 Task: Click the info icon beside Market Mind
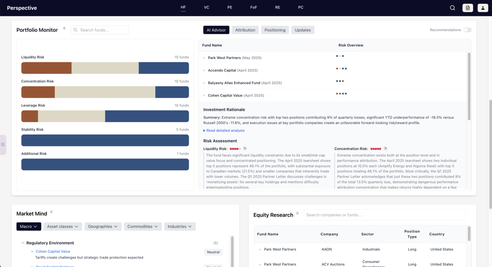[x=51, y=211]
